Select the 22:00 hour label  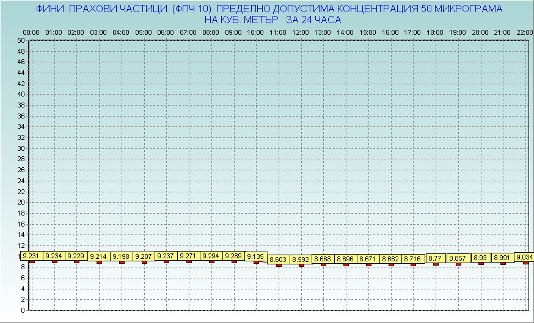click(x=525, y=32)
